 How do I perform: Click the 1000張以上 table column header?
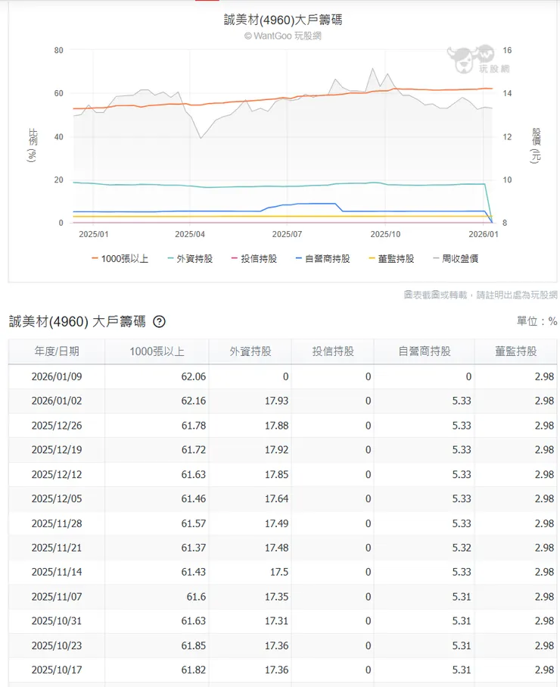157,351
